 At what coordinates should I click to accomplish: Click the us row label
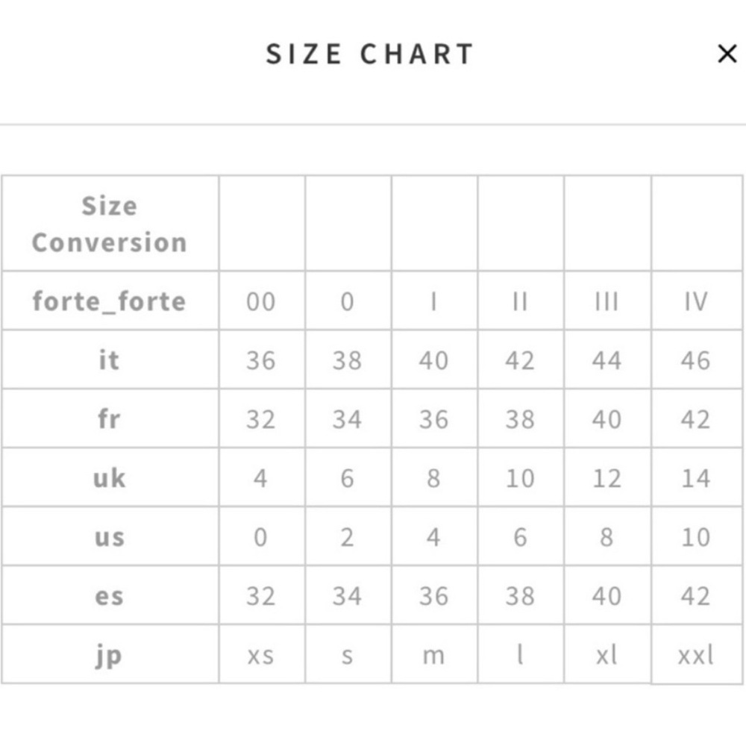point(109,537)
